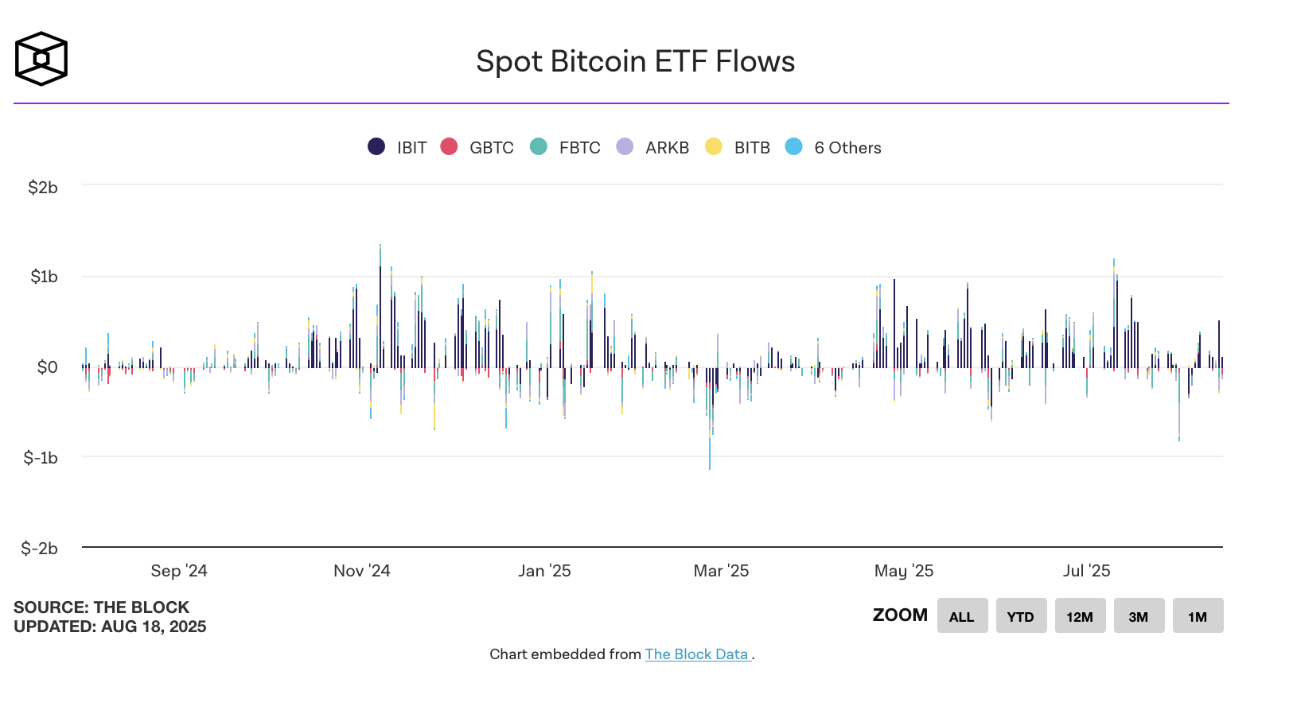Click the ARKB purple color swatch
The width and height of the screenshot is (1297, 714).
click(x=625, y=147)
